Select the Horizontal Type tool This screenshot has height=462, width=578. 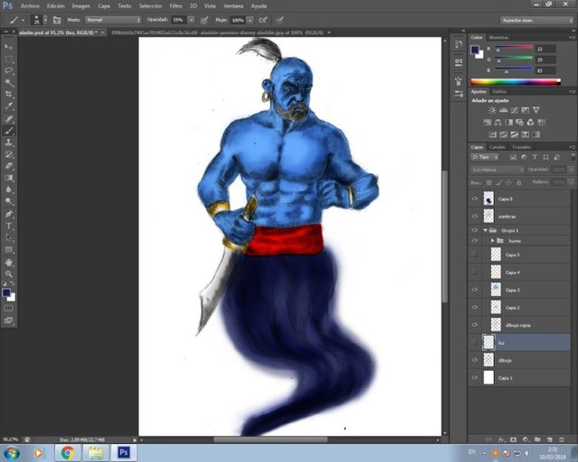pos(8,226)
